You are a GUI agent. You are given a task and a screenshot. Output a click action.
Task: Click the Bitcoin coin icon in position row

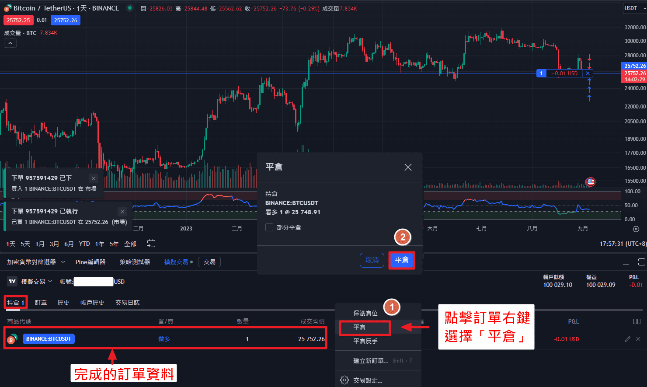click(x=12, y=339)
